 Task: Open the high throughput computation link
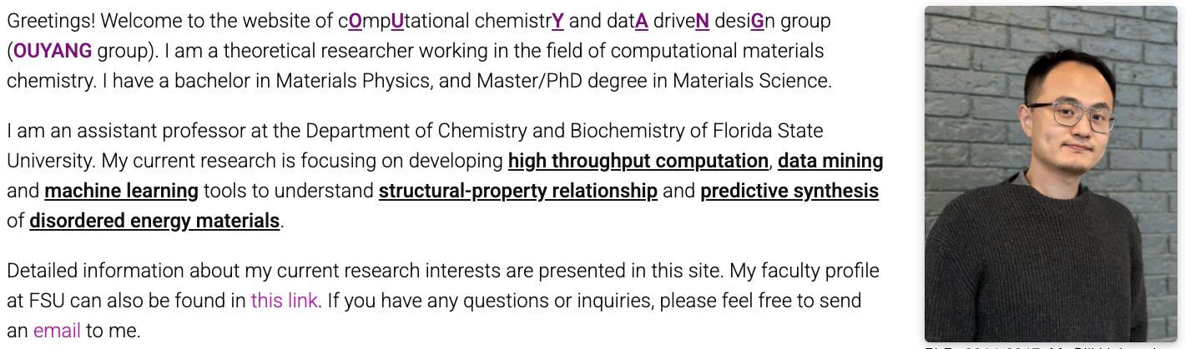click(x=638, y=161)
